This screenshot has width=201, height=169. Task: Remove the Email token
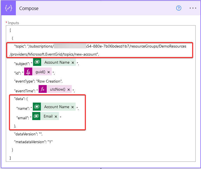(x=56, y=116)
